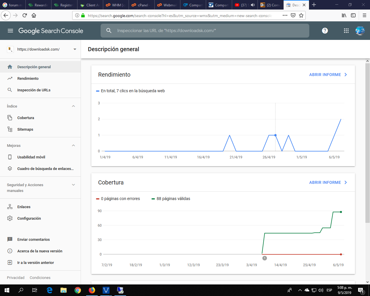Go back to previous page
Viewport: 370px width, 296px height.
tap(6, 15)
